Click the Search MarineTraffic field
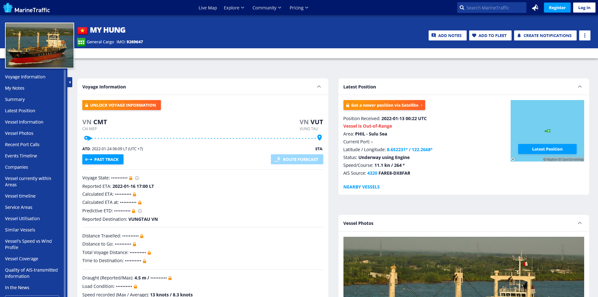This screenshot has height=297, width=598. (492, 8)
